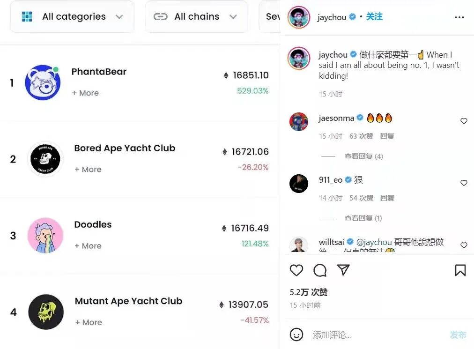
Task: Click the Mutant Ape Yacht Club logo
Action: [46, 312]
